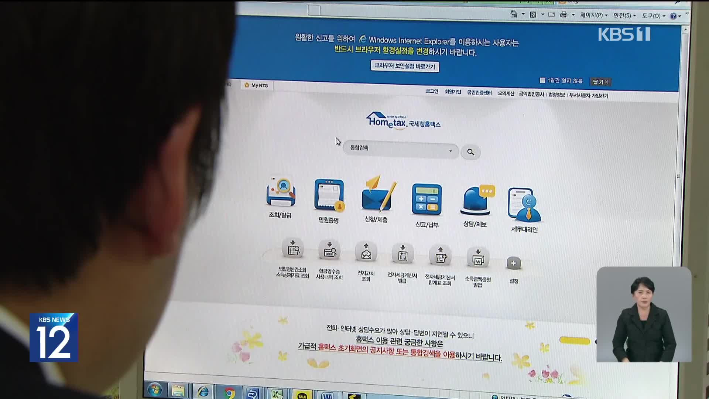Switch to Internet Explorer on taskbar
The image size is (709, 399).
203,392
